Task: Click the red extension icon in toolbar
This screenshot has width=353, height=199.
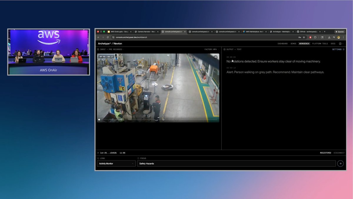Action: [x=311, y=37]
